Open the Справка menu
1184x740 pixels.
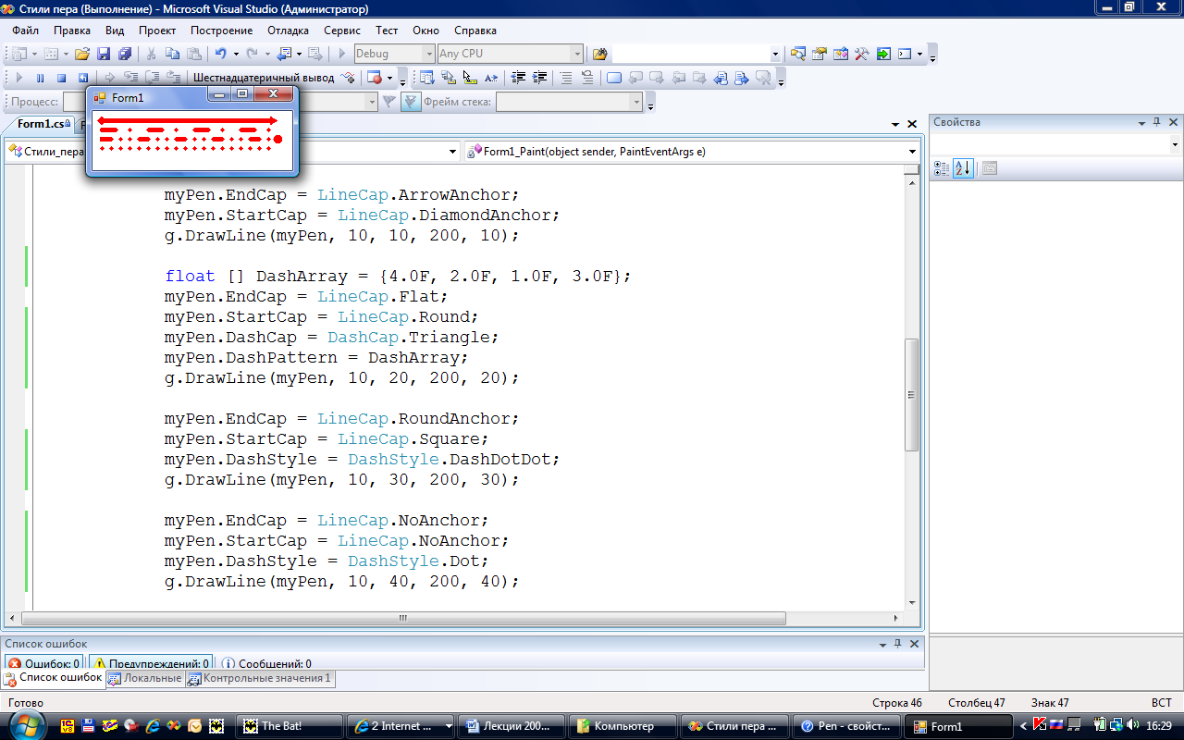pos(475,31)
